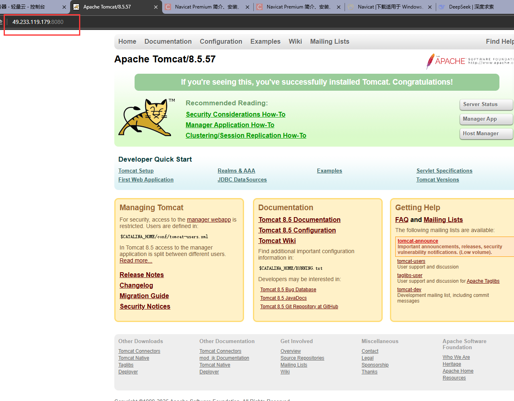Image resolution: width=514 pixels, height=401 pixels.
Task: Open Tomcat 8.5 Git Repository at GitHub
Action: (299, 307)
